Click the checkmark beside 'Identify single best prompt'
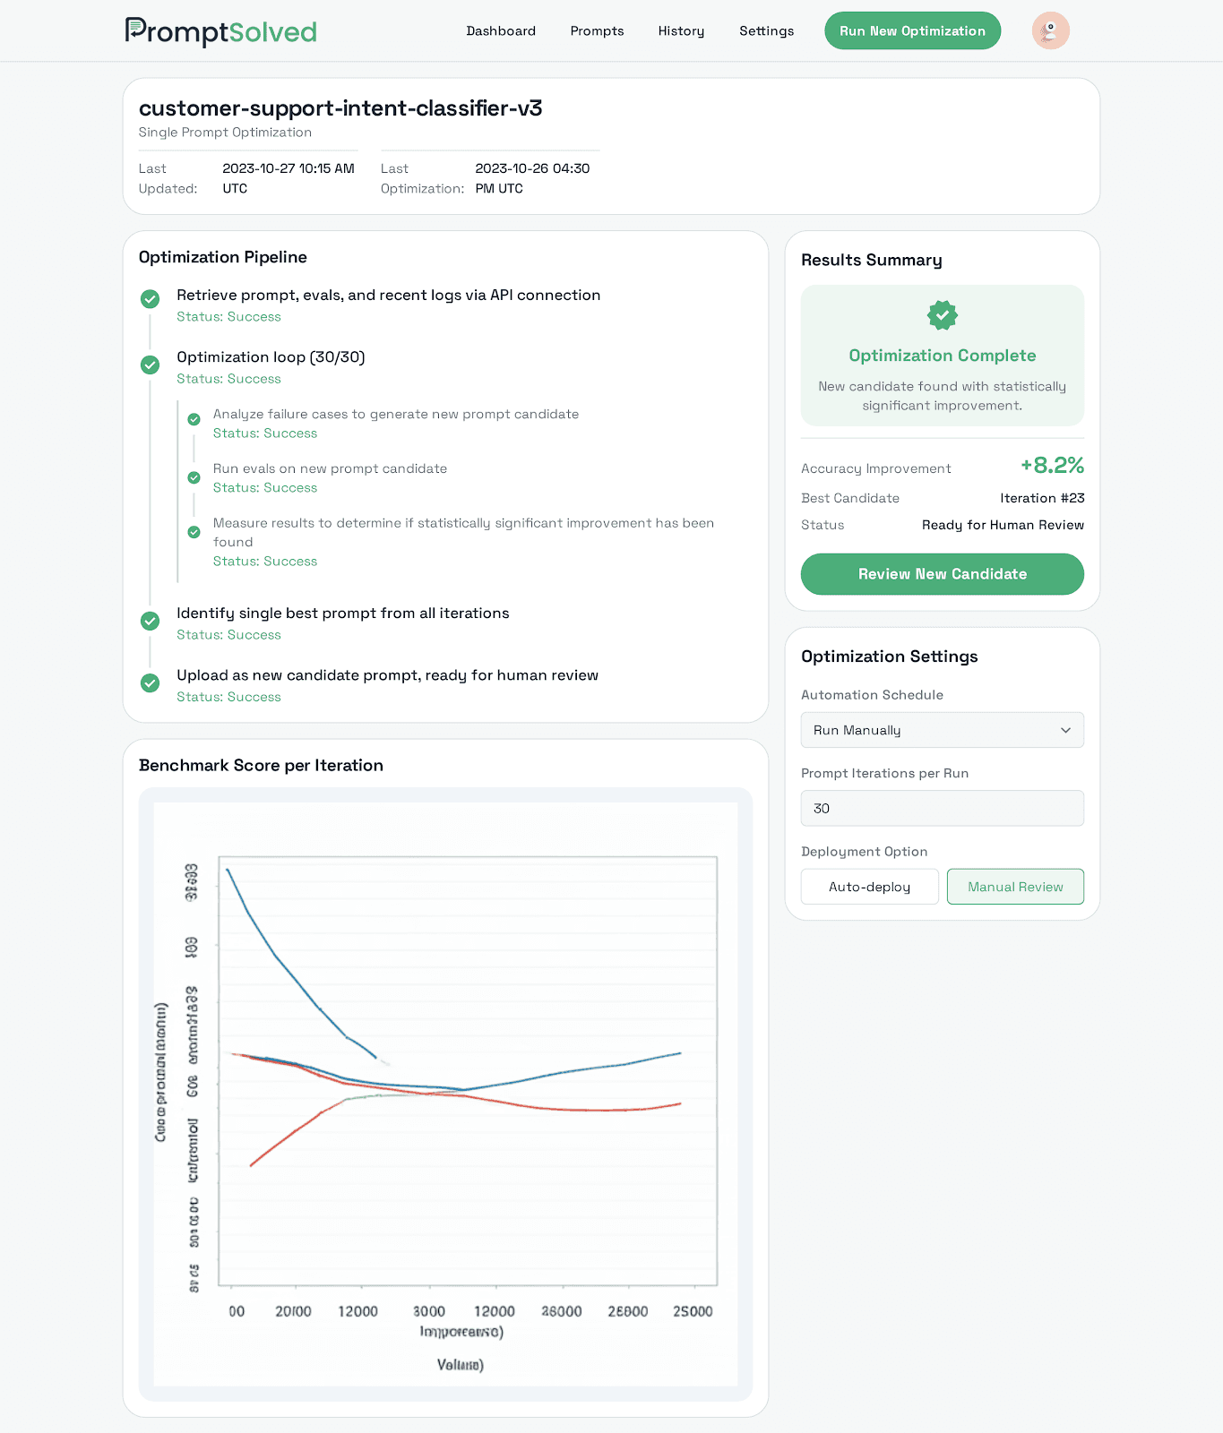1223x1433 pixels. 150,621
